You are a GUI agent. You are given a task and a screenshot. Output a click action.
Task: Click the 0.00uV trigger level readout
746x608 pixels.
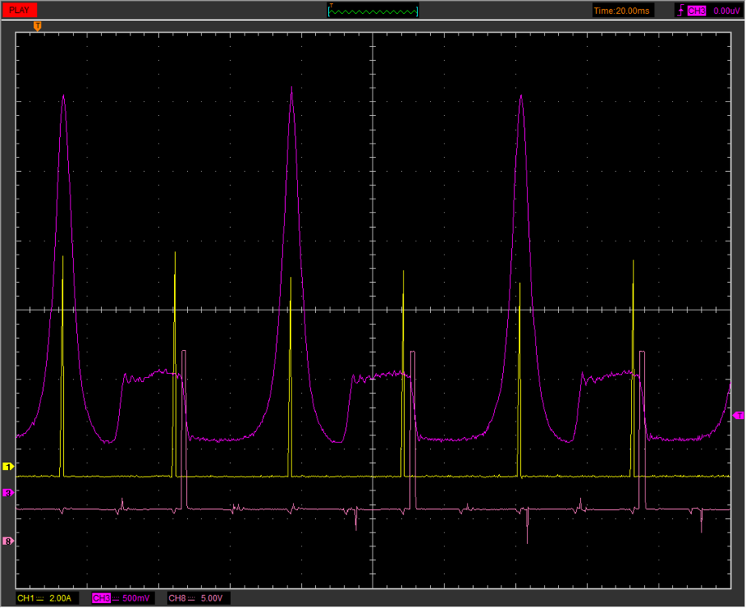(726, 11)
